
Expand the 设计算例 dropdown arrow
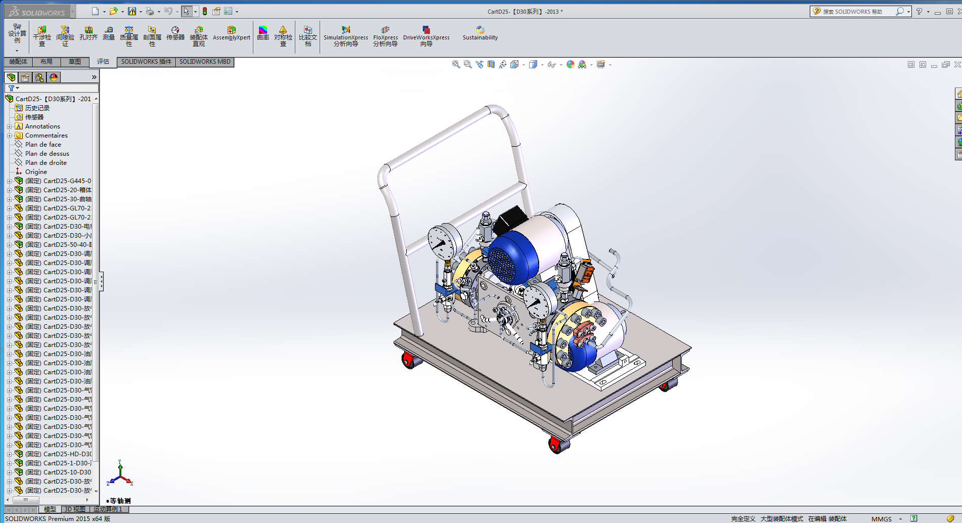(17, 51)
